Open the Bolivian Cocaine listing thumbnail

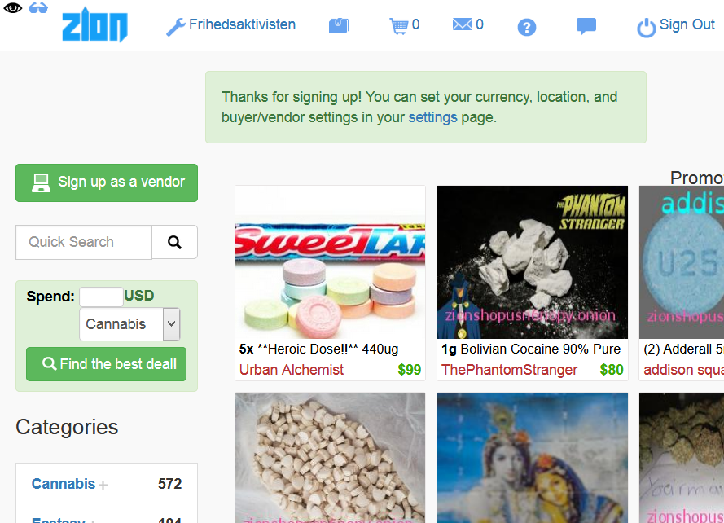click(533, 262)
